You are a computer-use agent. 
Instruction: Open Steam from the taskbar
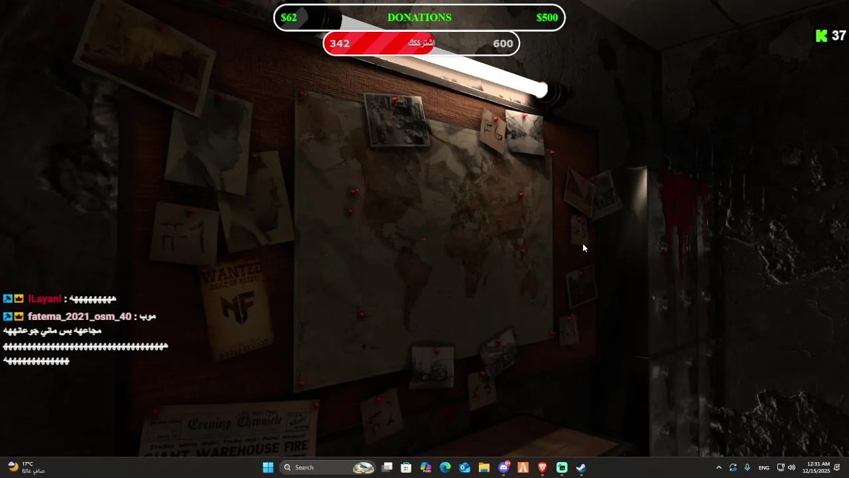[581, 467]
